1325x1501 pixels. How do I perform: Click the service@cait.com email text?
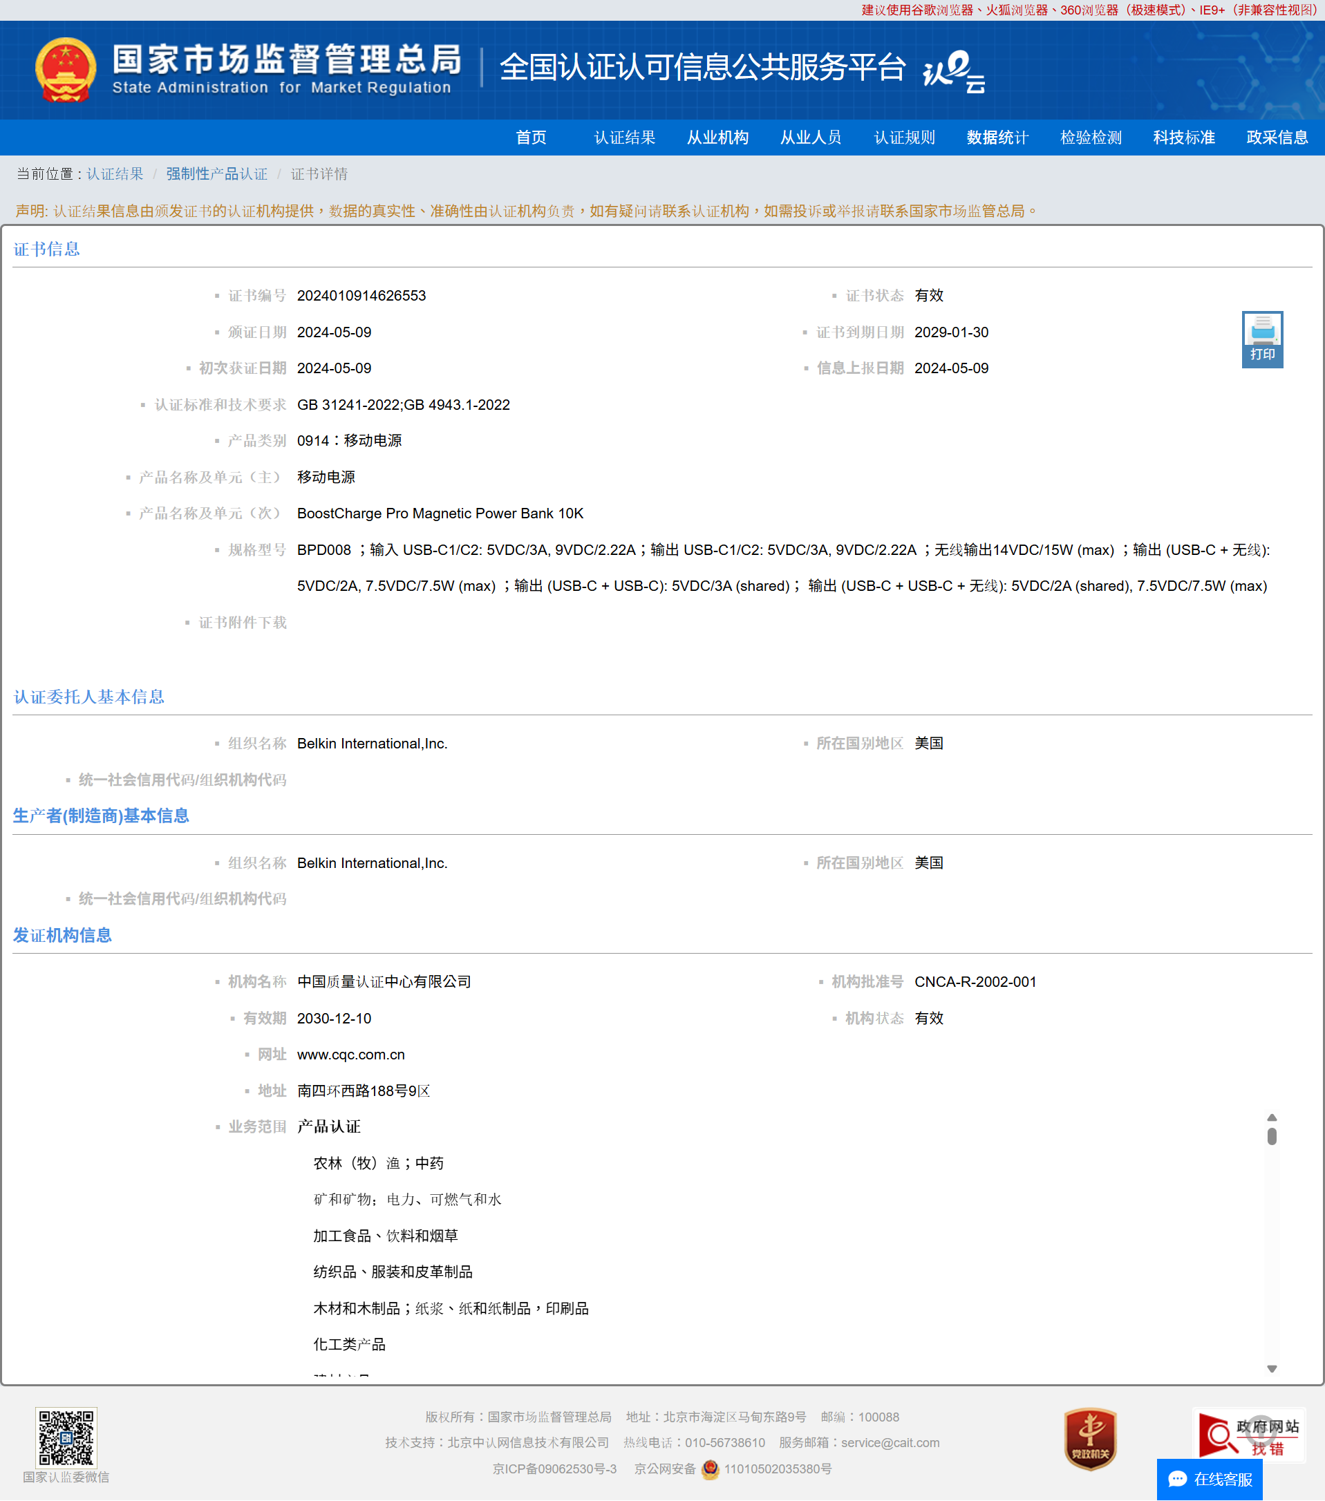coord(890,1442)
